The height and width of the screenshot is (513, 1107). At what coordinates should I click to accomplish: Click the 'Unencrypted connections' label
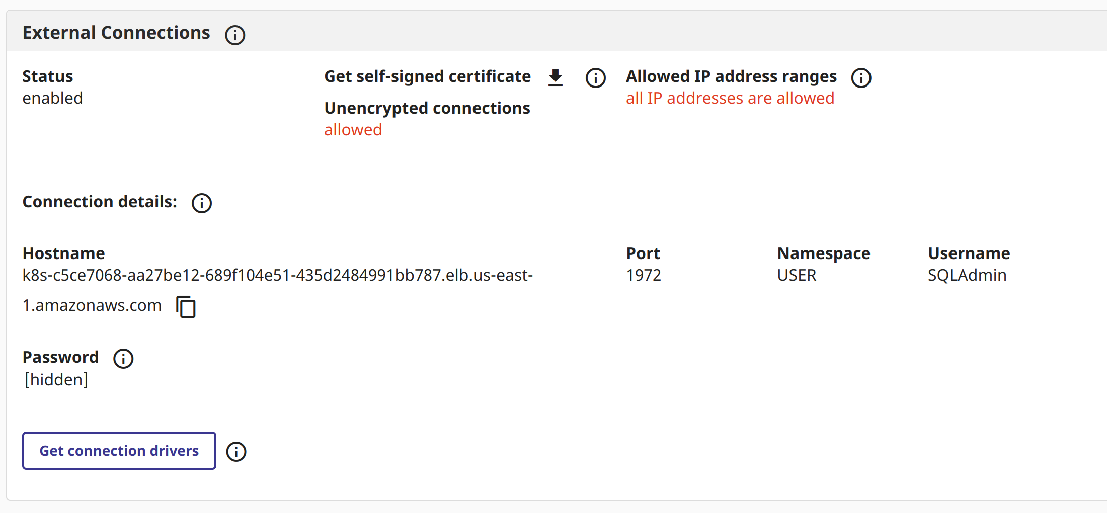point(427,108)
